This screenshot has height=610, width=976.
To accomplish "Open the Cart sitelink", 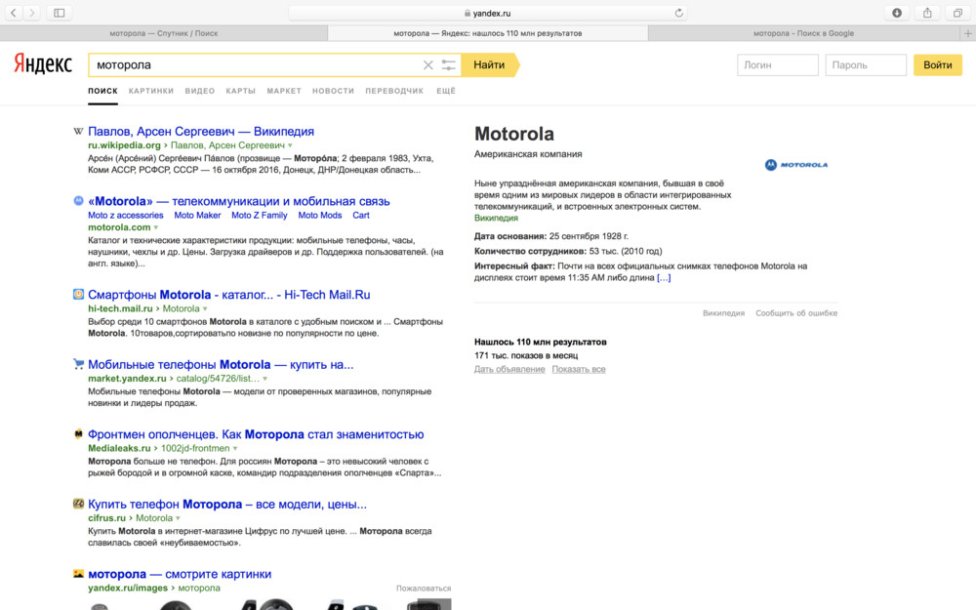I will click(361, 216).
